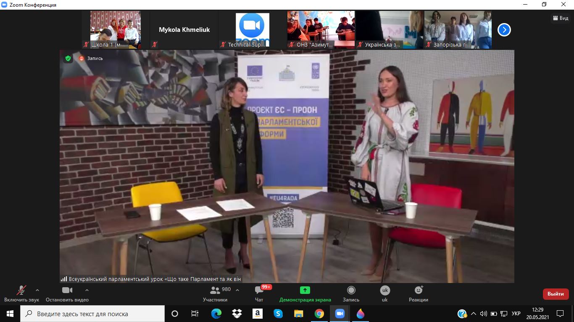Screen dimensions: 574x322
Task: Open the Участники participants panel
Action: click(x=215, y=294)
